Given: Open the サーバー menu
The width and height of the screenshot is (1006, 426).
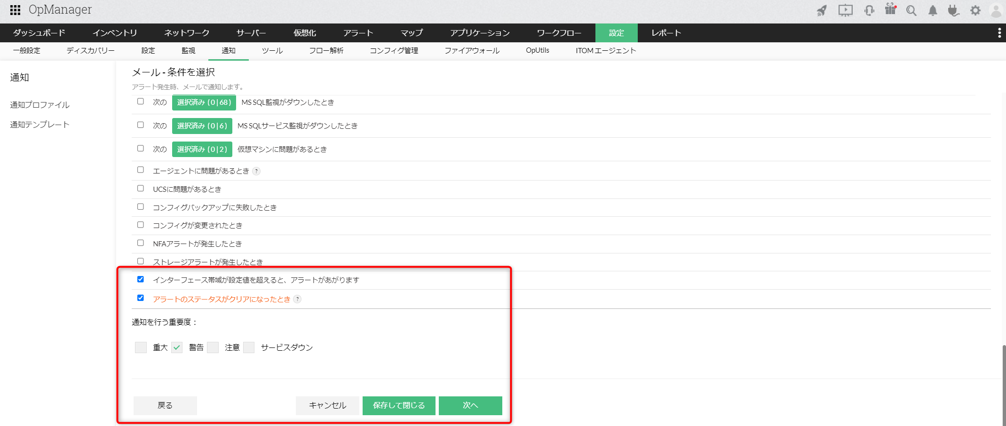Looking at the screenshot, I should [x=251, y=33].
